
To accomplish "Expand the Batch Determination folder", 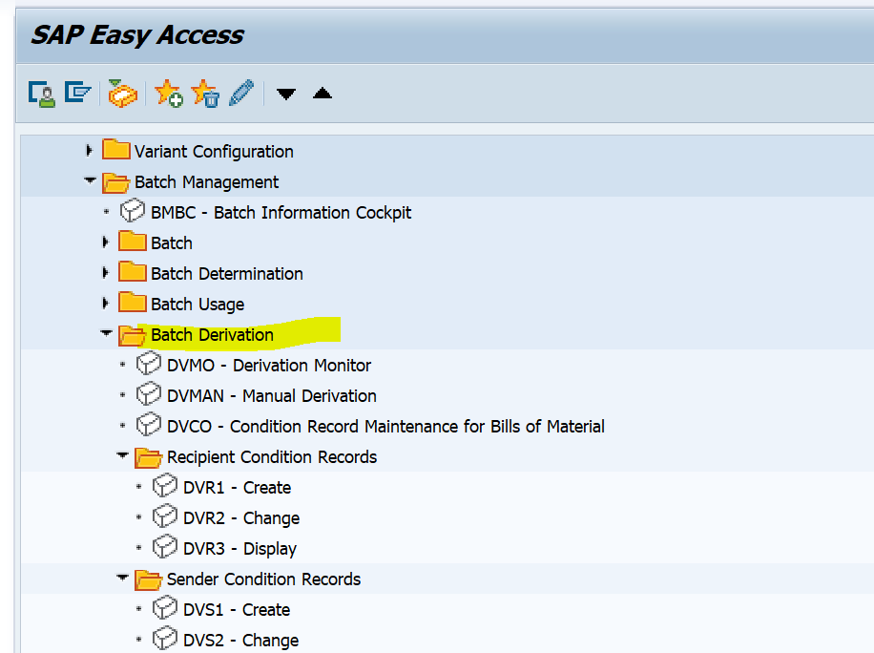I will [x=105, y=272].
